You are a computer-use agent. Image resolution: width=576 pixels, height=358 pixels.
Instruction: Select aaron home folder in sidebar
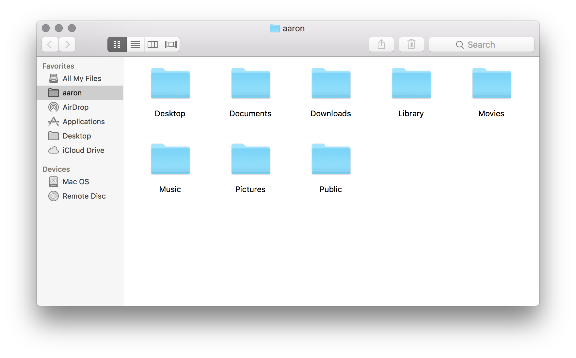point(80,93)
